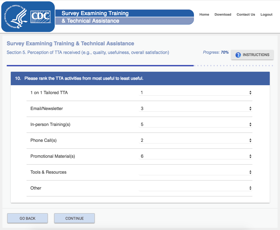Image resolution: width=280 pixels, height=230 pixels.
Task: Click the Continue button
Action: click(x=74, y=218)
